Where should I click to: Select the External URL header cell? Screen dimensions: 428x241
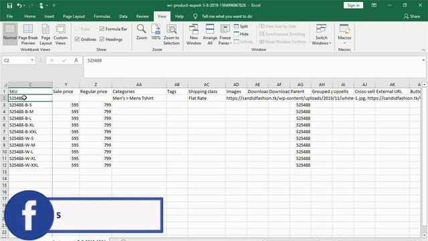coord(393,92)
